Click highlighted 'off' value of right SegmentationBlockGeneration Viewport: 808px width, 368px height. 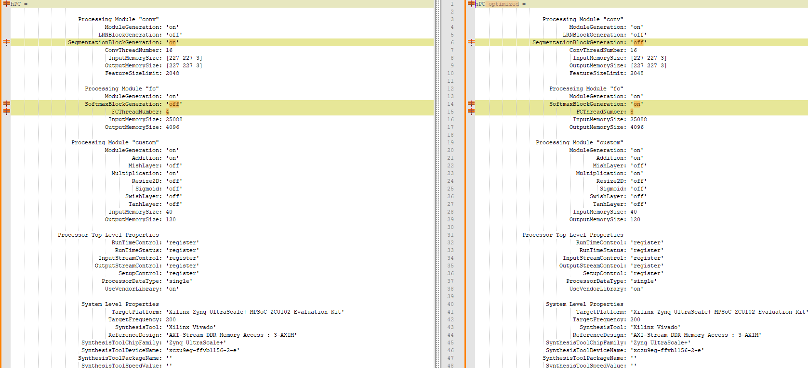[638, 42]
